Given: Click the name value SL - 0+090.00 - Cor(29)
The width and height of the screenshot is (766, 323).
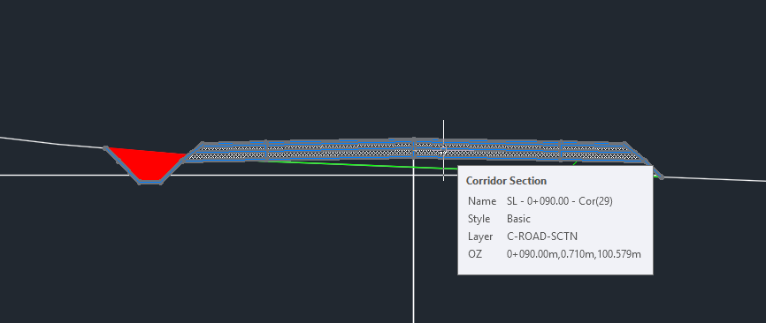Looking at the screenshot, I should [x=560, y=201].
